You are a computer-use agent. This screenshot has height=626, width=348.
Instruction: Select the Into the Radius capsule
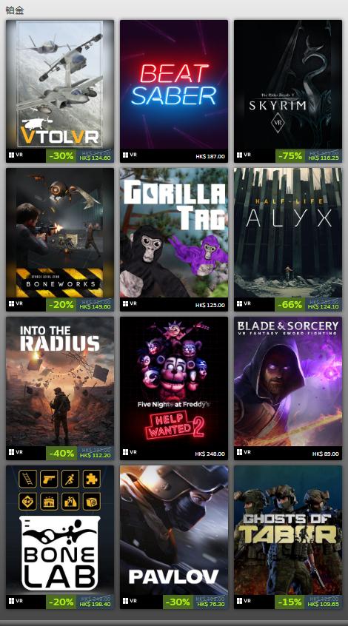pos(60,382)
